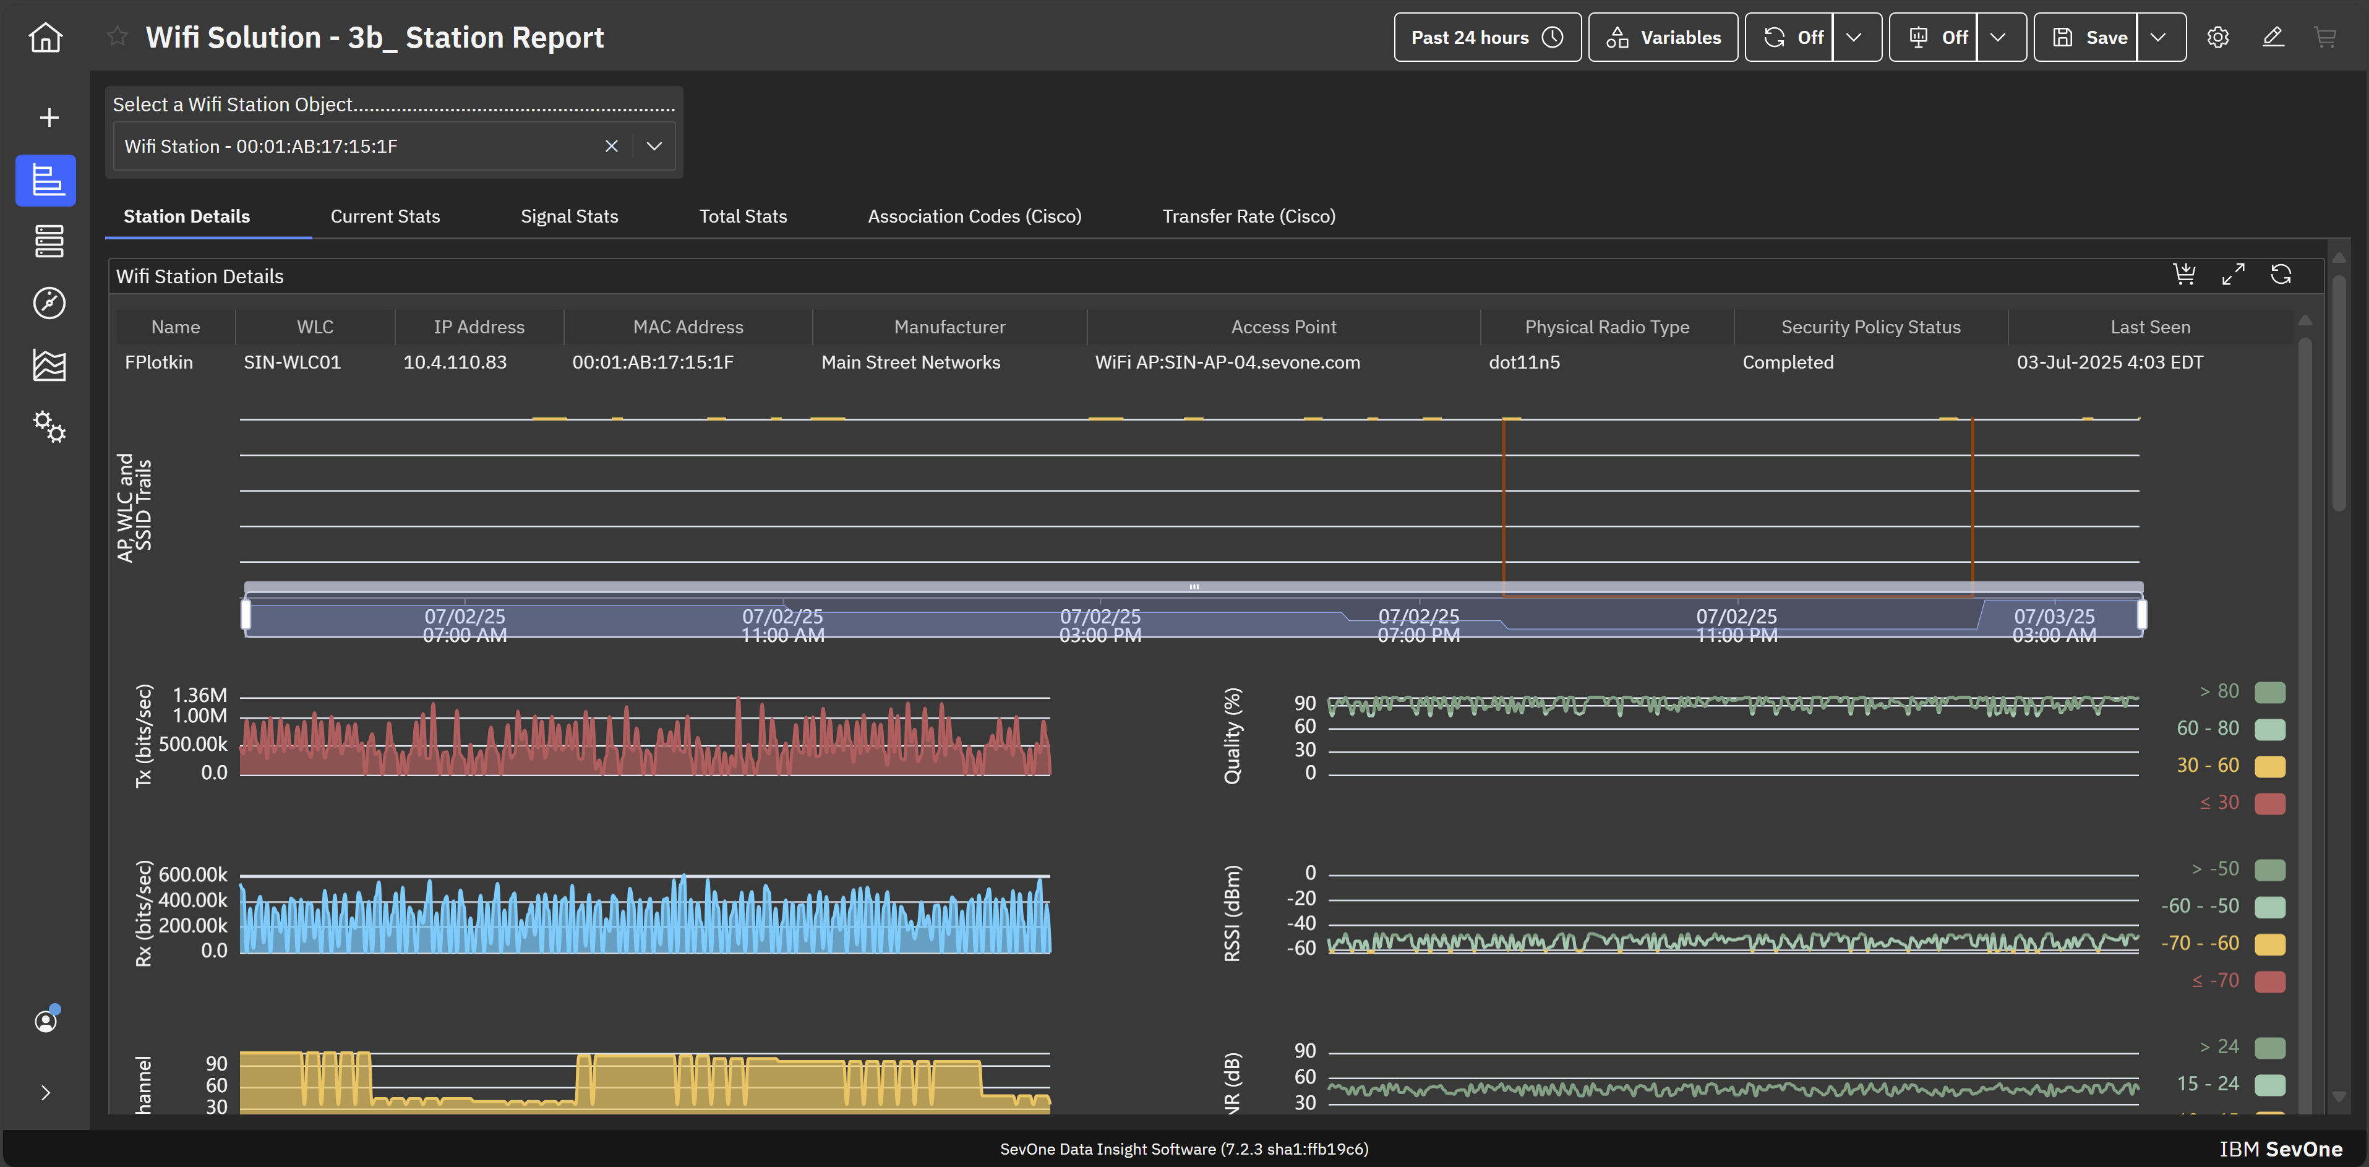Expand the Wifi Station Details widget fullscreen

2233,275
